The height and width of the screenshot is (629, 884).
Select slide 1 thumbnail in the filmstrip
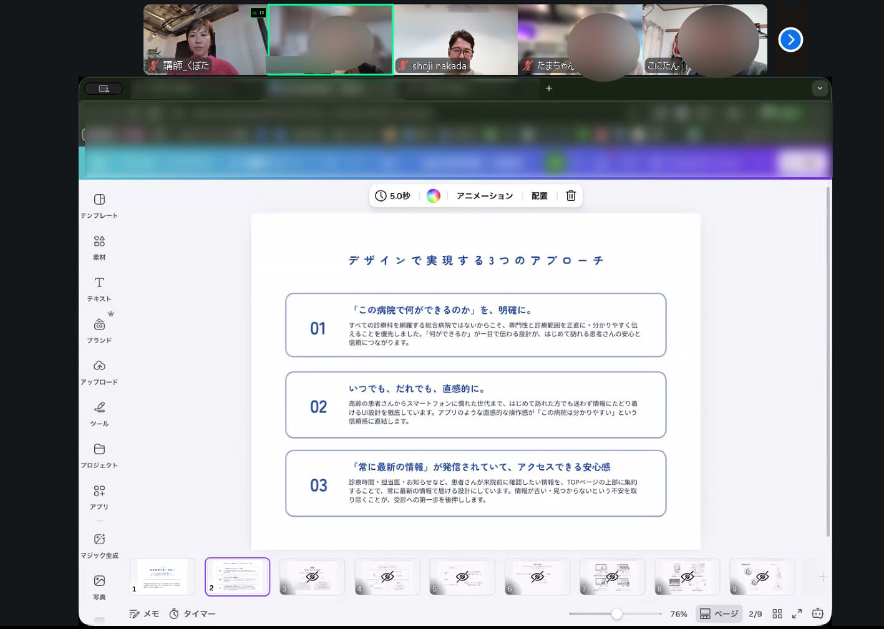[162, 577]
